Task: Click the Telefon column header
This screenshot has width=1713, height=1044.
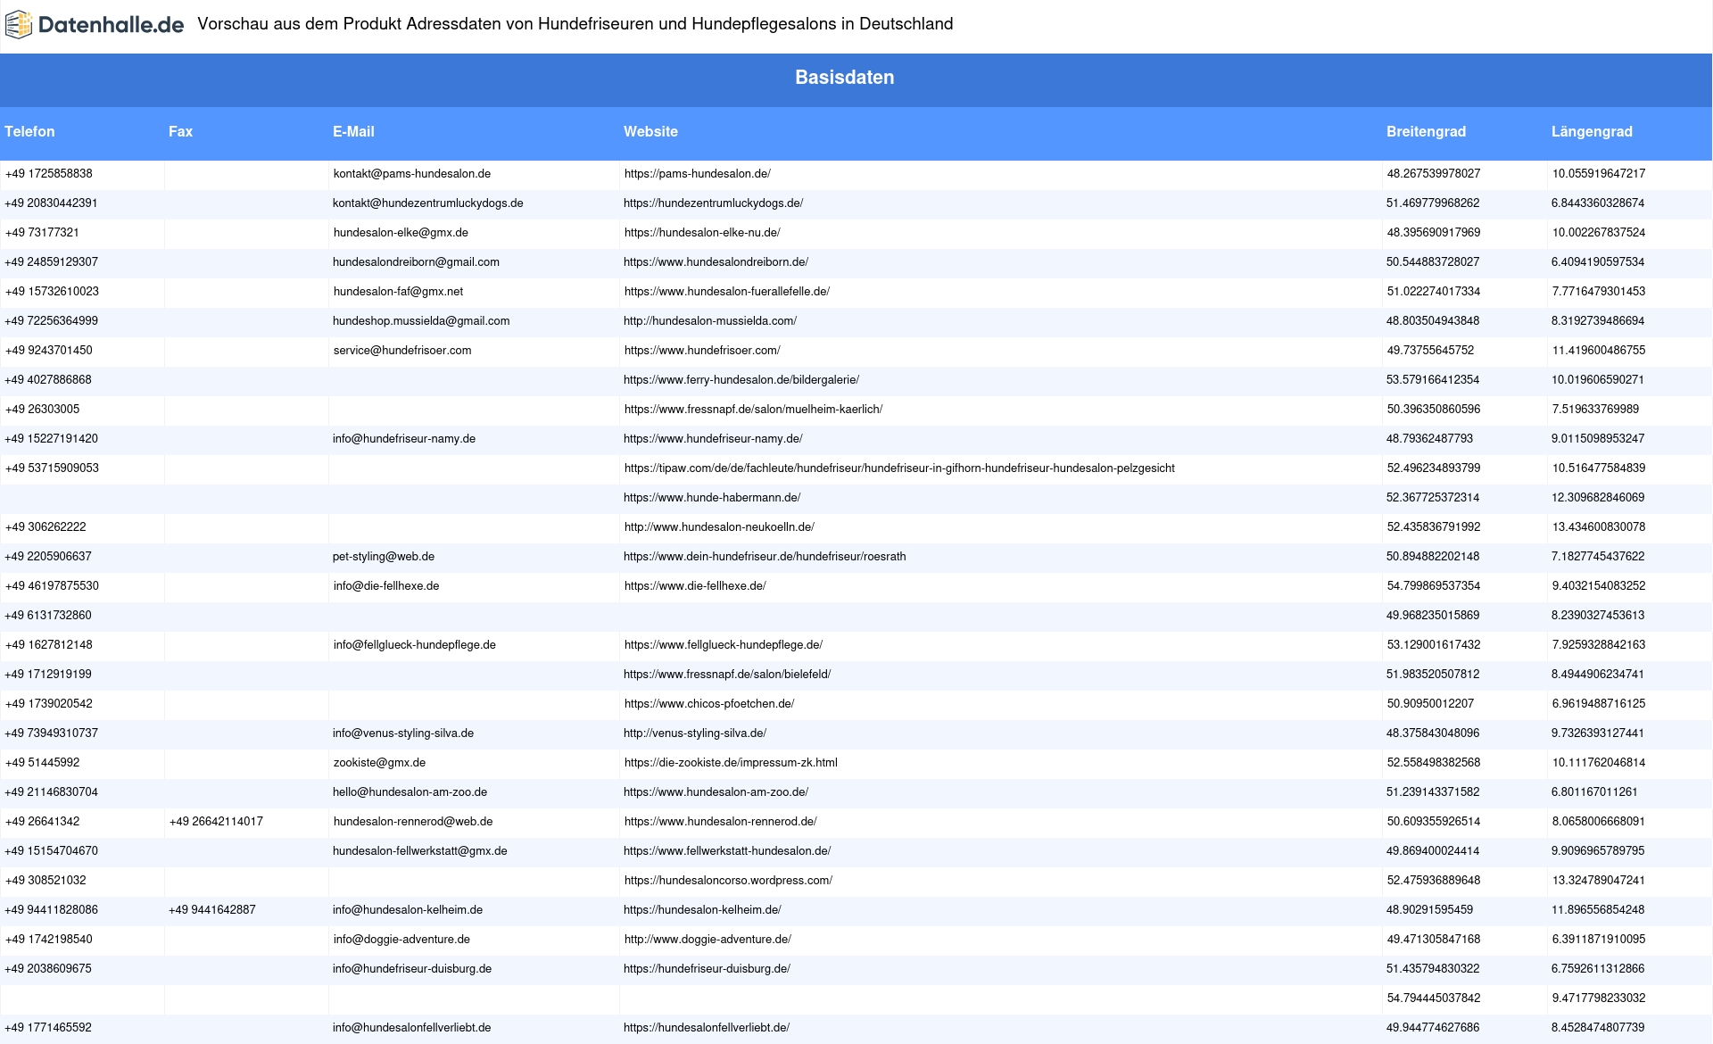Action: click(x=29, y=132)
